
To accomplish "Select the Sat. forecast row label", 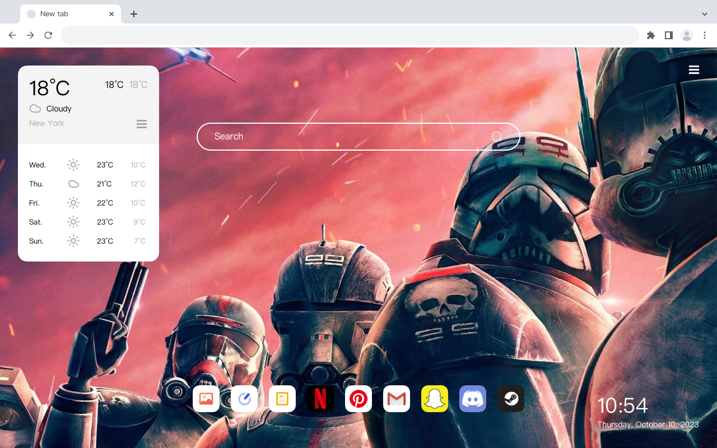I will pos(36,222).
